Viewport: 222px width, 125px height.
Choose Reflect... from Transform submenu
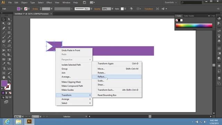(117, 77)
